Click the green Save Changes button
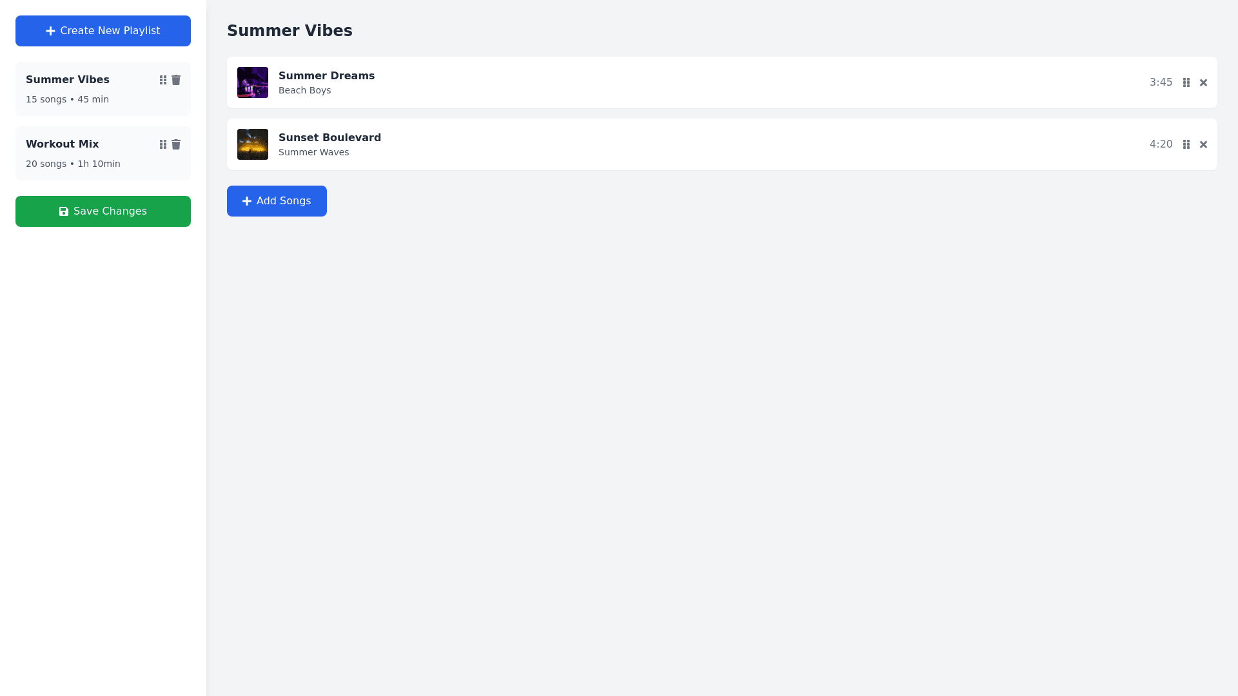This screenshot has height=696, width=1238. [x=103, y=211]
